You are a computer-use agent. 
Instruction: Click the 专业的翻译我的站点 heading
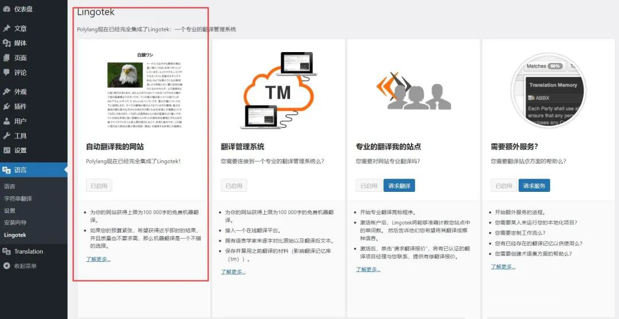coord(389,147)
